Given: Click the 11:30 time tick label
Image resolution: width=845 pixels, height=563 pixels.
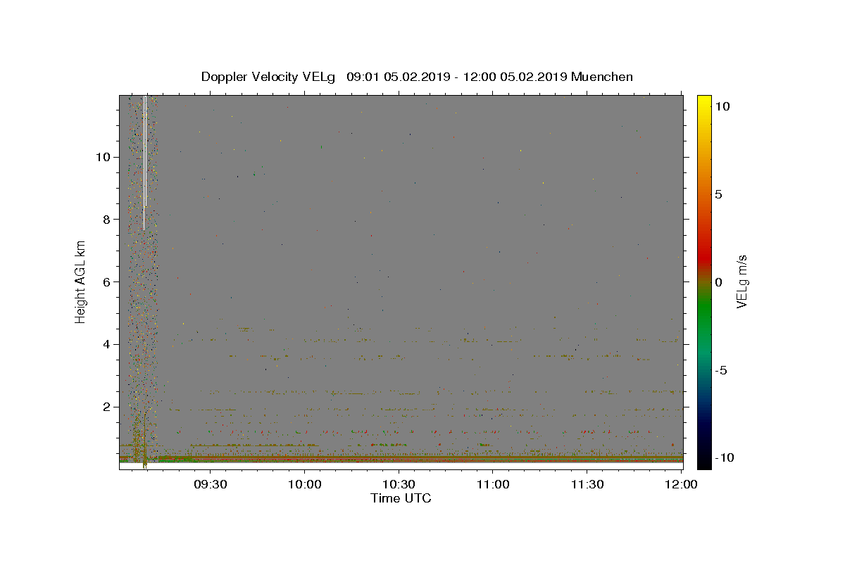Looking at the screenshot, I should [587, 484].
